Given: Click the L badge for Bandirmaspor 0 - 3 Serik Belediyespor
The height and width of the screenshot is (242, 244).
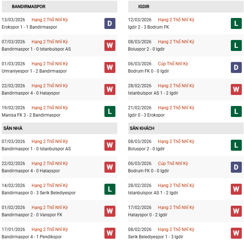Looking at the screenshot, I should [x=110, y=189].
